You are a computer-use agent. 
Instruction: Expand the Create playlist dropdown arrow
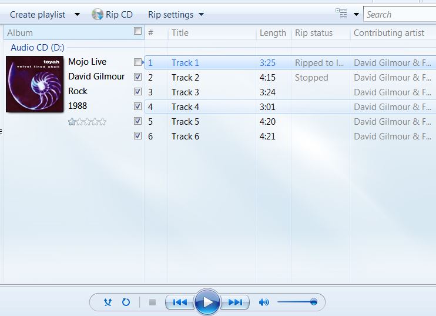(78, 15)
